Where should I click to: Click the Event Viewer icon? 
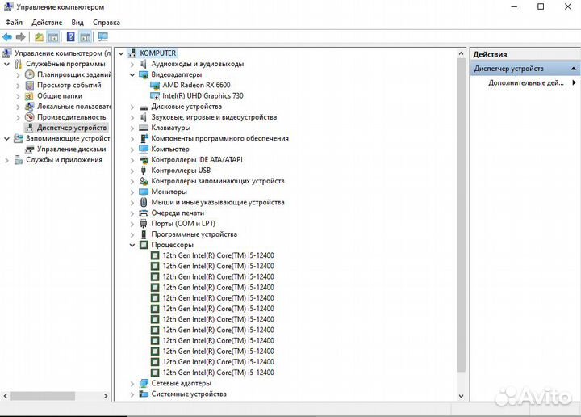click(x=29, y=86)
